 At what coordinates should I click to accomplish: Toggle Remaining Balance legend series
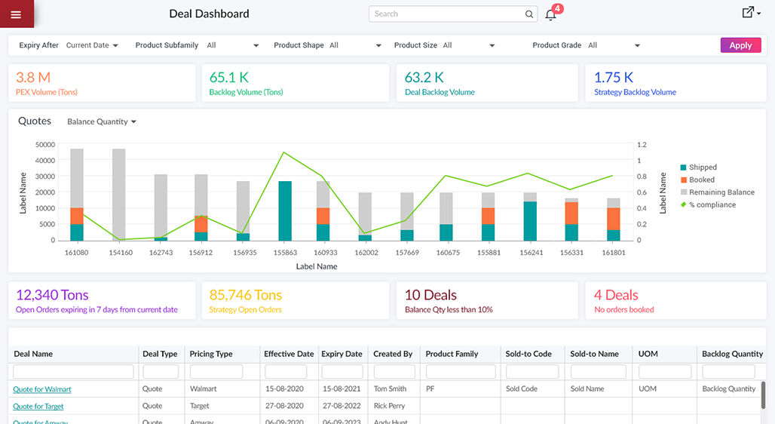coord(721,192)
